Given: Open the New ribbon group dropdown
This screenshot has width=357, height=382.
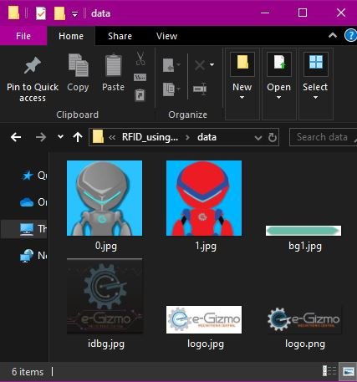Looking at the screenshot, I should 242,84.
